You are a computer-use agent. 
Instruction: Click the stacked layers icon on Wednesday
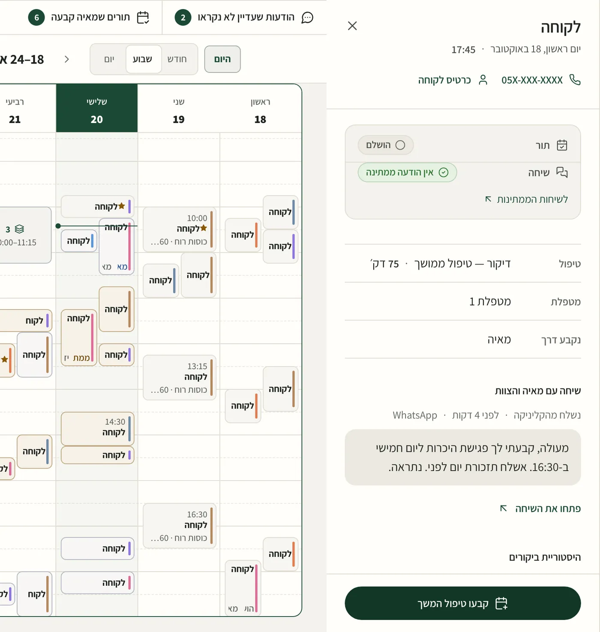tap(19, 229)
